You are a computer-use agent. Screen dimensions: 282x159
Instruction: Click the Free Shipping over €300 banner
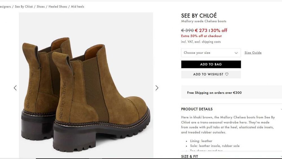(x=214, y=93)
